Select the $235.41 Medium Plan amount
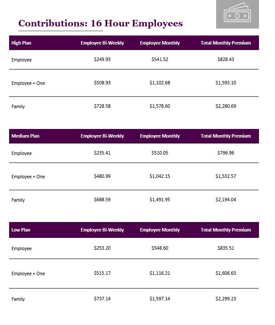The height and width of the screenshot is (325, 275). [x=102, y=153]
